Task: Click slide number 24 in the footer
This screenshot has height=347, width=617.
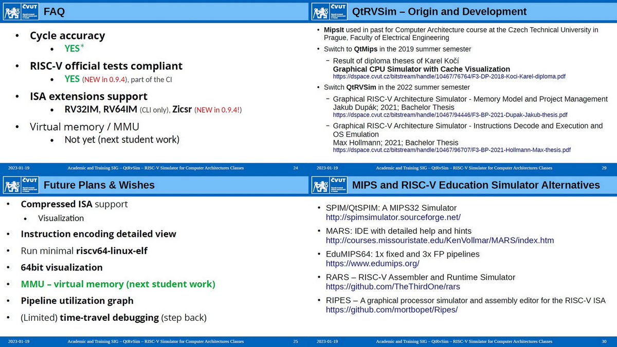Action: tap(295, 168)
